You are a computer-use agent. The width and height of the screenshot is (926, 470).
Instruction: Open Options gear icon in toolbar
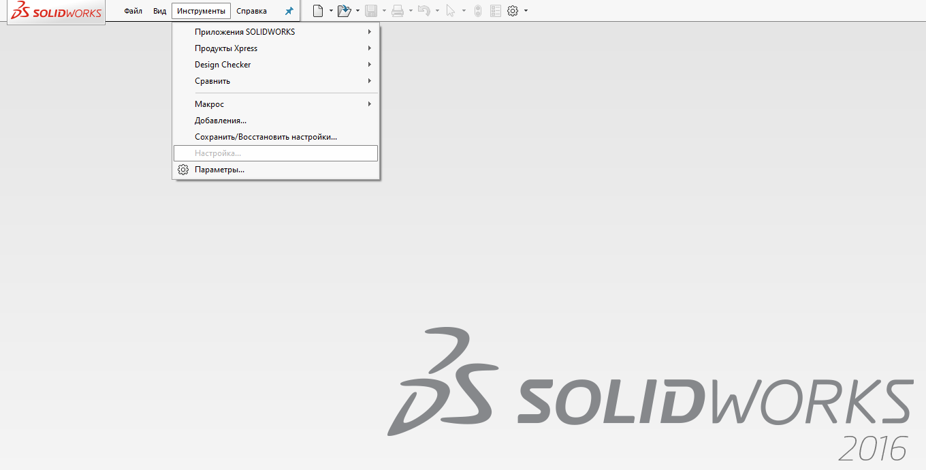click(x=513, y=11)
